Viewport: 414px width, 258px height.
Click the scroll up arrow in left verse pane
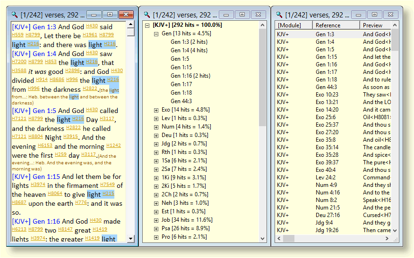130,24
